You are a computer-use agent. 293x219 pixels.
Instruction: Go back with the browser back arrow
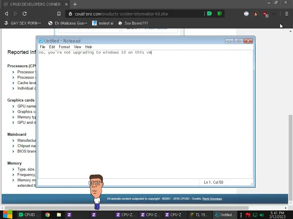(x=6, y=14)
